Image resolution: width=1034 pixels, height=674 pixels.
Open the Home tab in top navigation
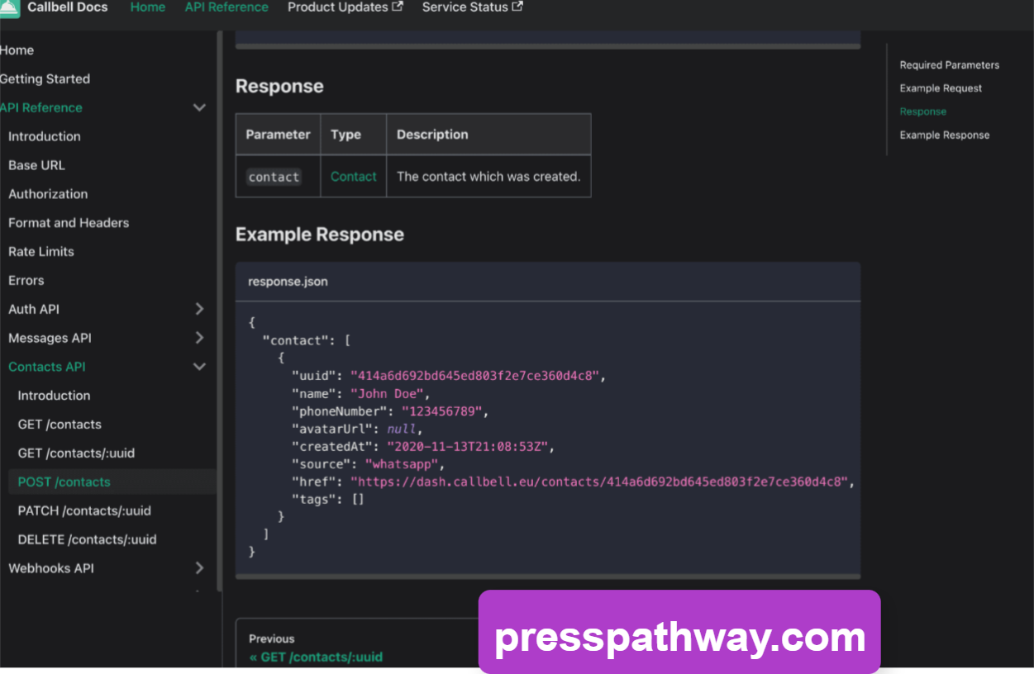pyautogui.click(x=148, y=7)
